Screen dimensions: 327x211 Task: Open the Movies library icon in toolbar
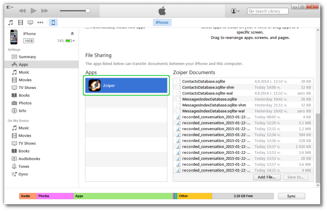20,22
